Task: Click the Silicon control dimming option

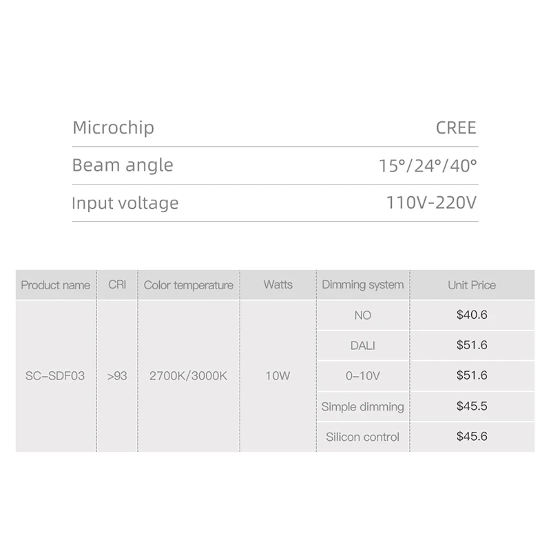Action: point(363,437)
